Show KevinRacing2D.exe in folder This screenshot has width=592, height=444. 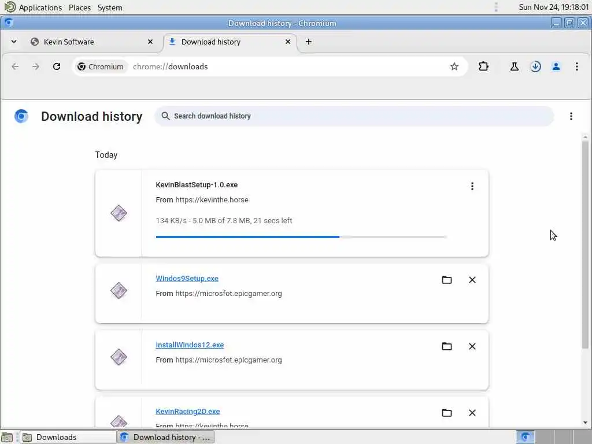tap(447, 413)
